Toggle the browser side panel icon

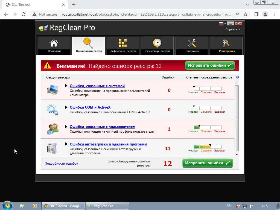coord(256,14)
